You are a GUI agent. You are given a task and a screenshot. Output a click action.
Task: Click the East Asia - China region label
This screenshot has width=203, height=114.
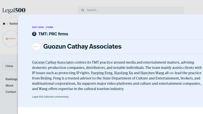[x=43, y=27]
